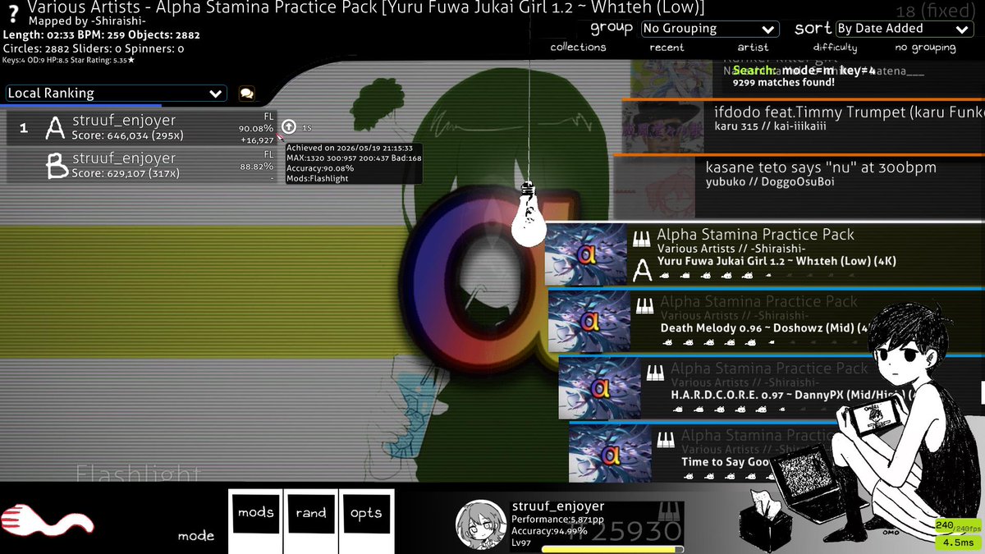Viewport: 985px width, 554px height.
Task: Click the Length 02:33 BPM 259 info line
Action: [x=102, y=35]
